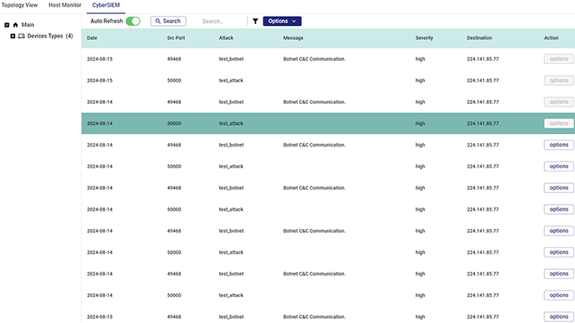Click severity high in 2024-08-13 row
Screen dimensions: 575x323
click(x=420, y=317)
